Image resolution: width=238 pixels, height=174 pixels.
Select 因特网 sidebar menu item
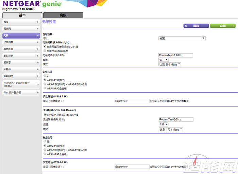coord(20,29)
